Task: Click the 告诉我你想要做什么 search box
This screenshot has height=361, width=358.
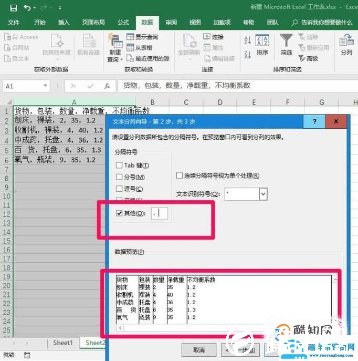Action: coord(322,23)
